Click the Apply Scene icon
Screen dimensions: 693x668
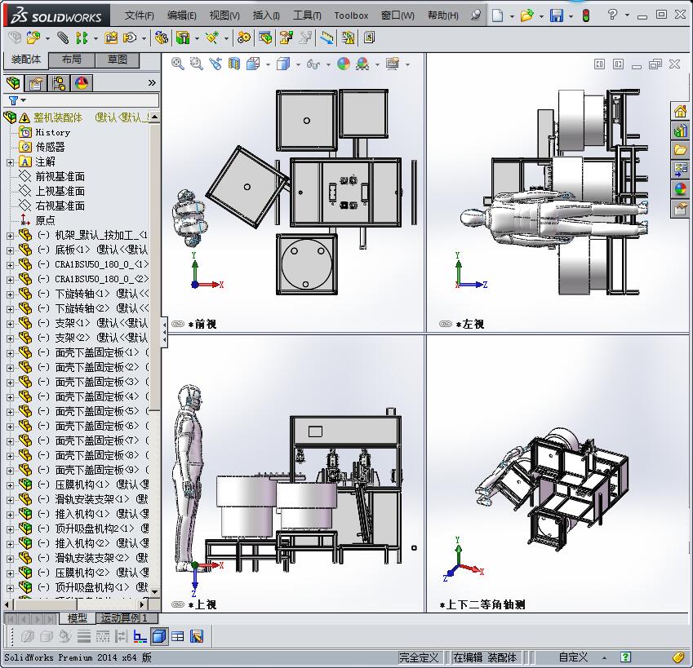click(x=362, y=64)
